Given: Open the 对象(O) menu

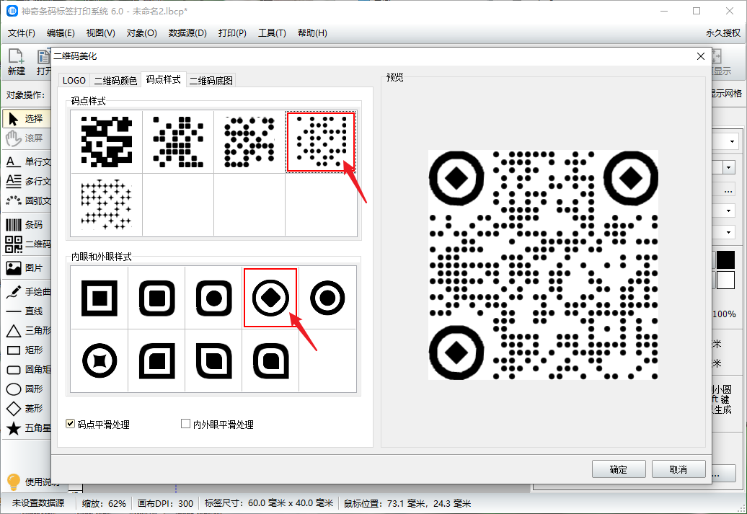Looking at the screenshot, I should click(x=141, y=33).
